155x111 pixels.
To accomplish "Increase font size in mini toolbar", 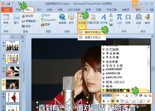I will (x=127, y=96).
